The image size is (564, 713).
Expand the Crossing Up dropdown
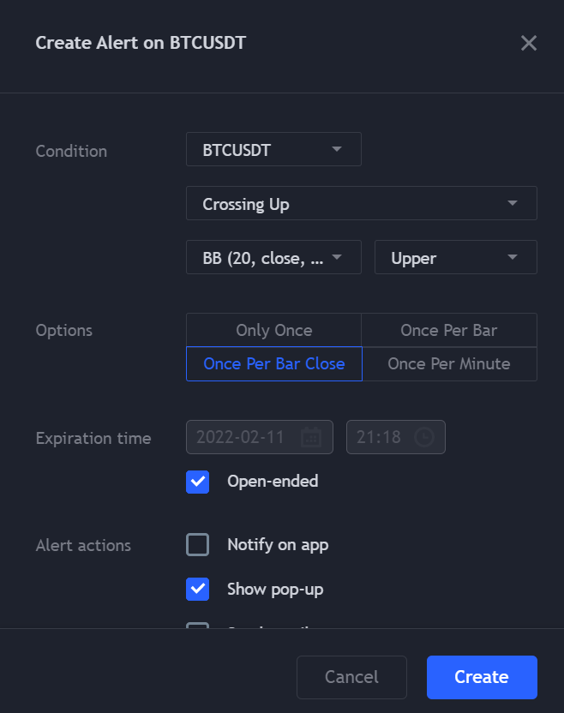click(x=361, y=204)
